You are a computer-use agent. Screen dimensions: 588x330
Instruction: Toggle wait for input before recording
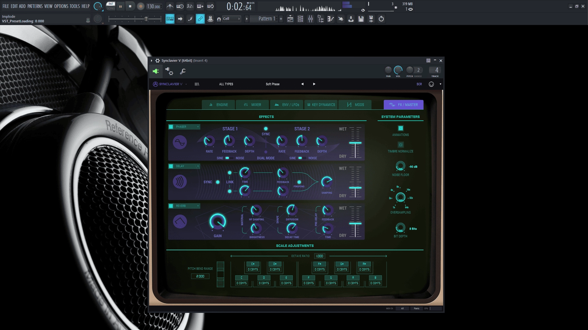tap(180, 6)
